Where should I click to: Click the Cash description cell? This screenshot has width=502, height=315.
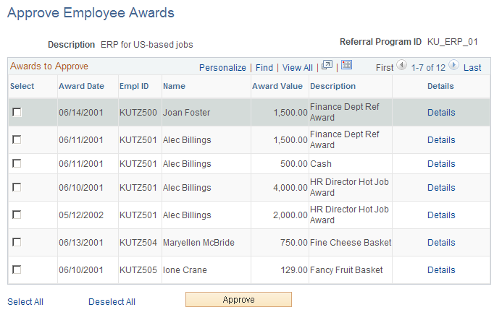point(321,164)
